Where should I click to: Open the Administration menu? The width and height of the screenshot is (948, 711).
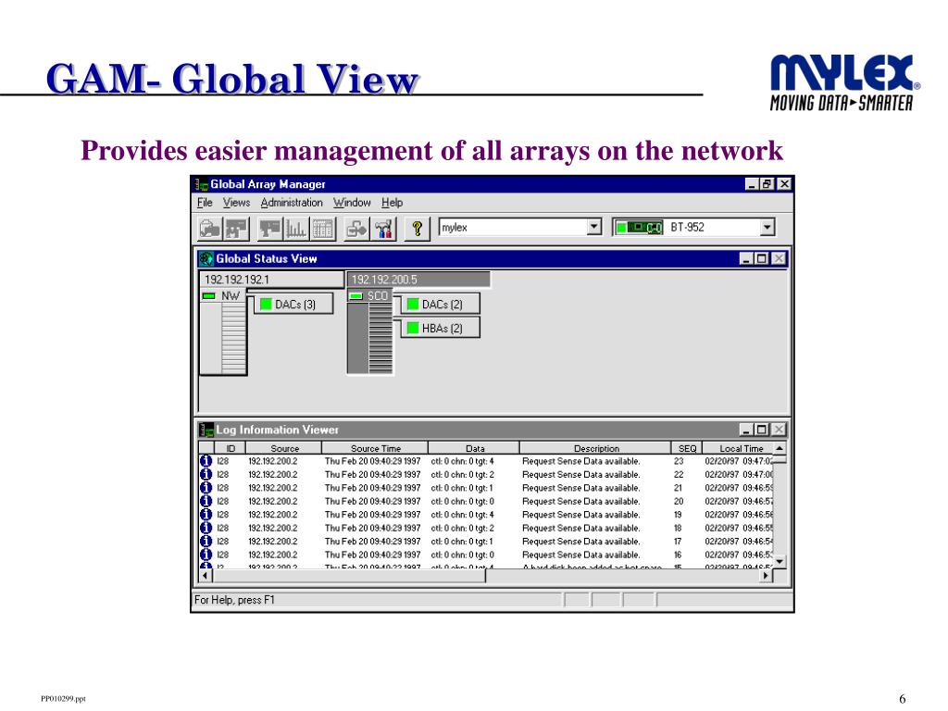click(x=292, y=203)
